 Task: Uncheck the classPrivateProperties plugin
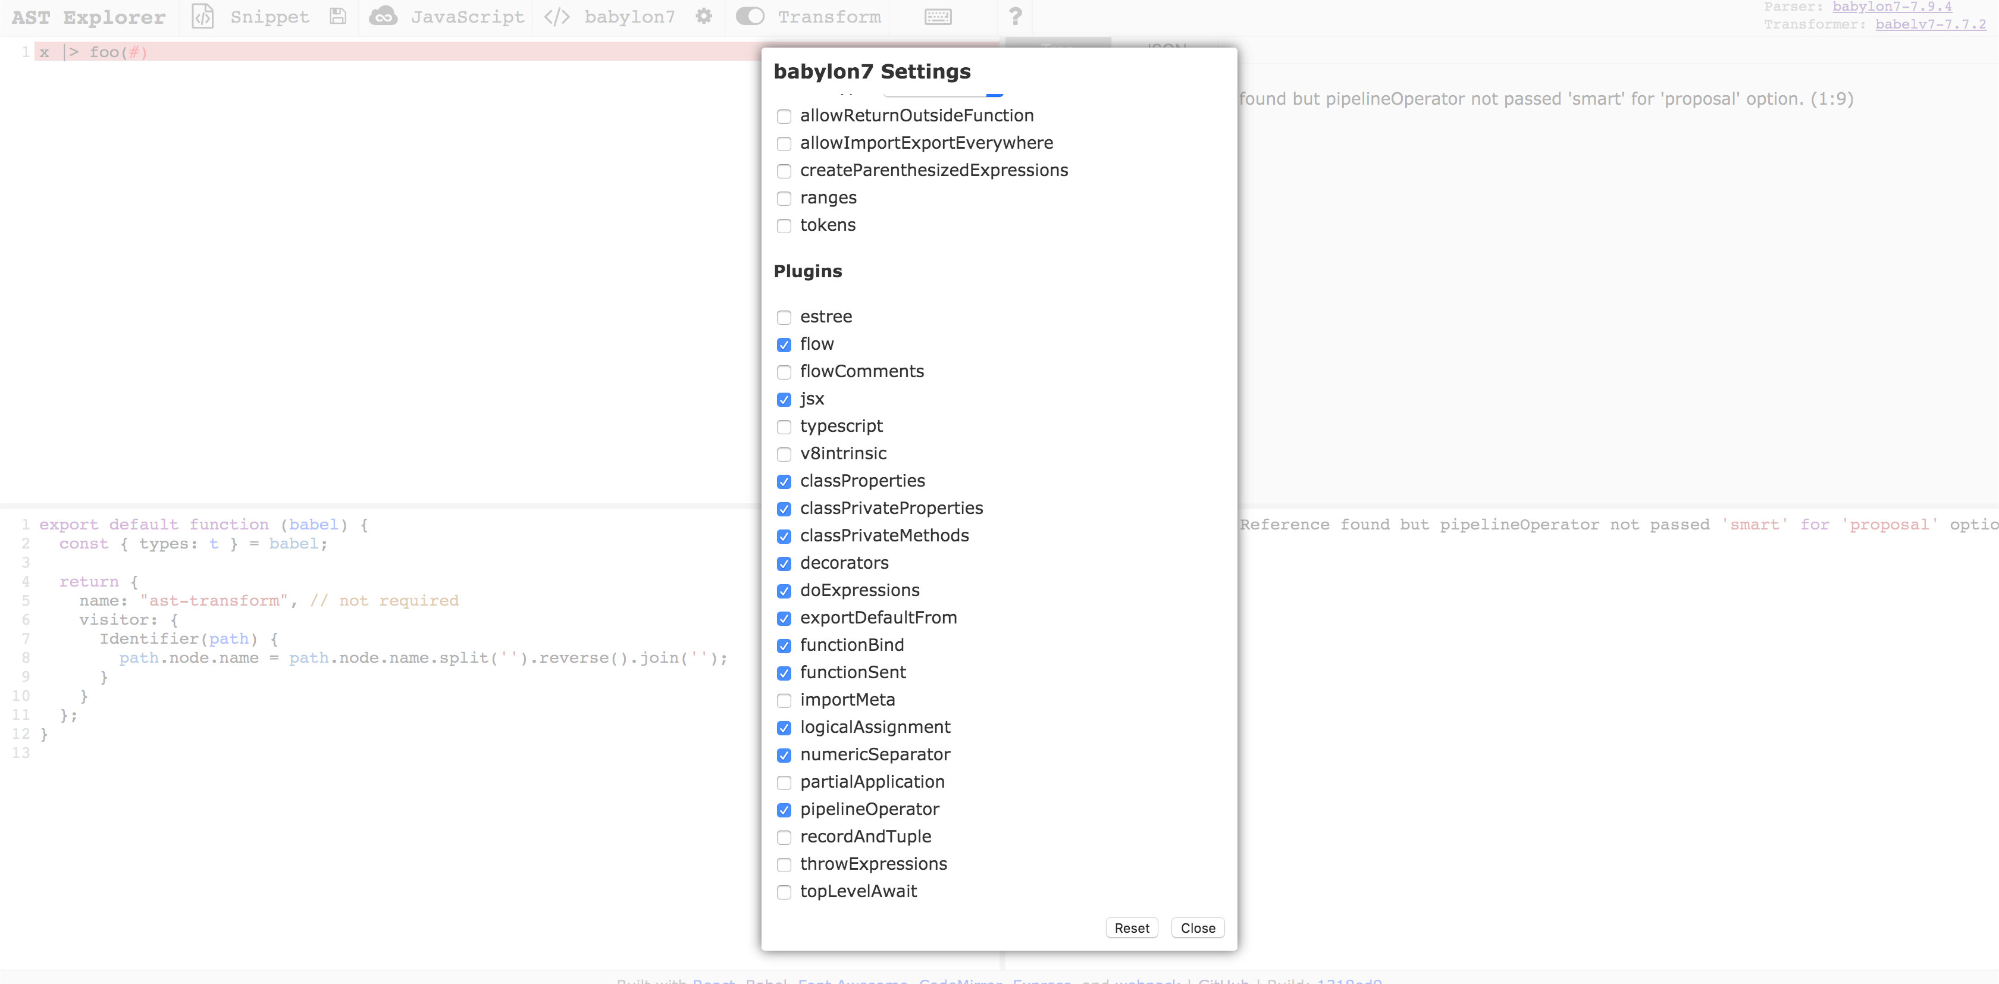click(x=784, y=509)
